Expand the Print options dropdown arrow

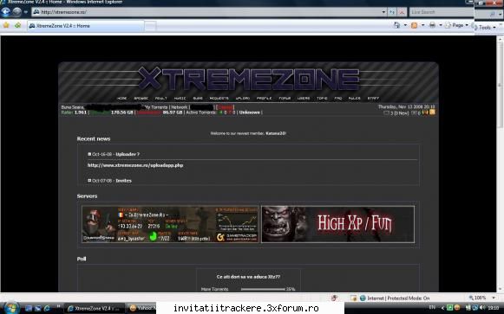[x=441, y=25]
